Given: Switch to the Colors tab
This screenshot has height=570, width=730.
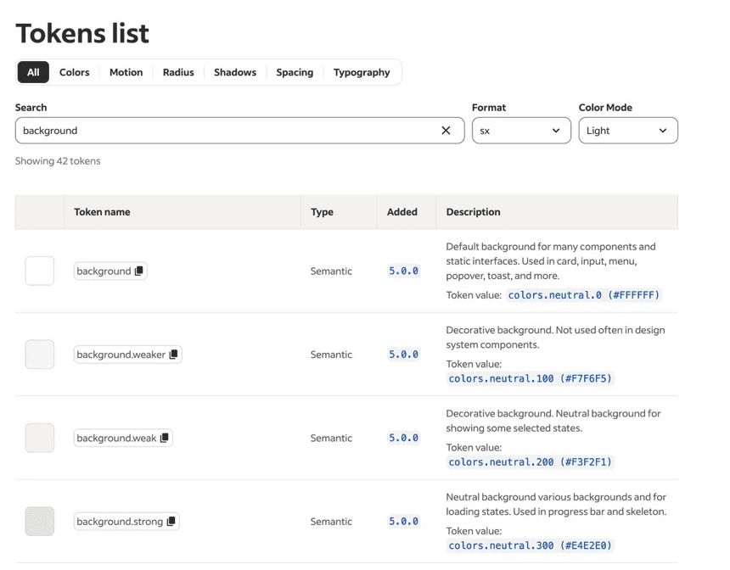Looking at the screenshot, I should (x=74, y=72).
